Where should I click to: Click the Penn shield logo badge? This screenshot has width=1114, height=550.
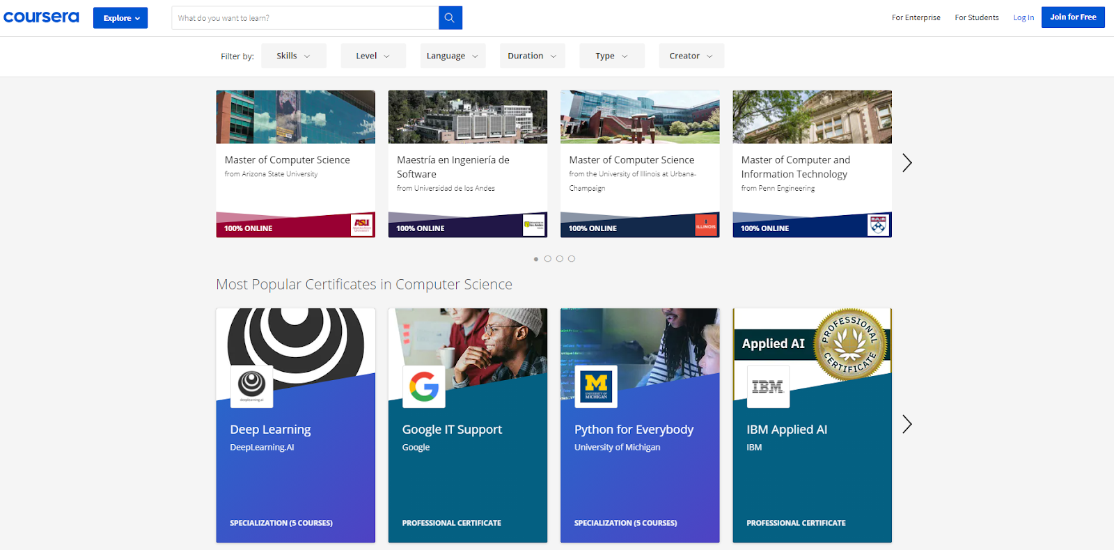[x=879, y=225]
